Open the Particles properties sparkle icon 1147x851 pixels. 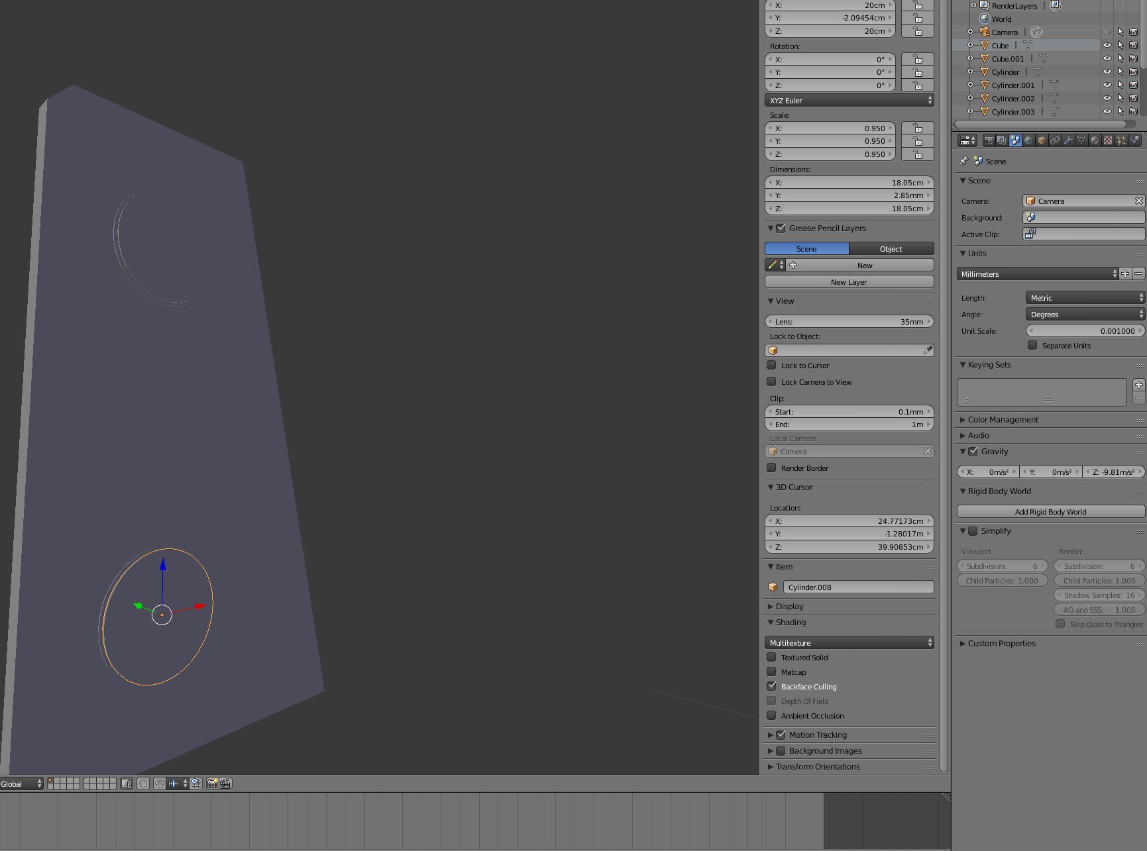(x=1121, y=140)
